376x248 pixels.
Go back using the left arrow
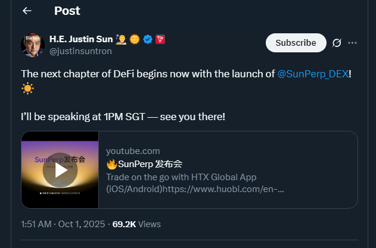(x=27, y=11)
